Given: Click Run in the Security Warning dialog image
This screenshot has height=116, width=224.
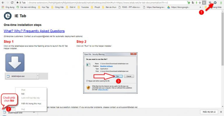Looking at the screenshot, I should 118,76.
